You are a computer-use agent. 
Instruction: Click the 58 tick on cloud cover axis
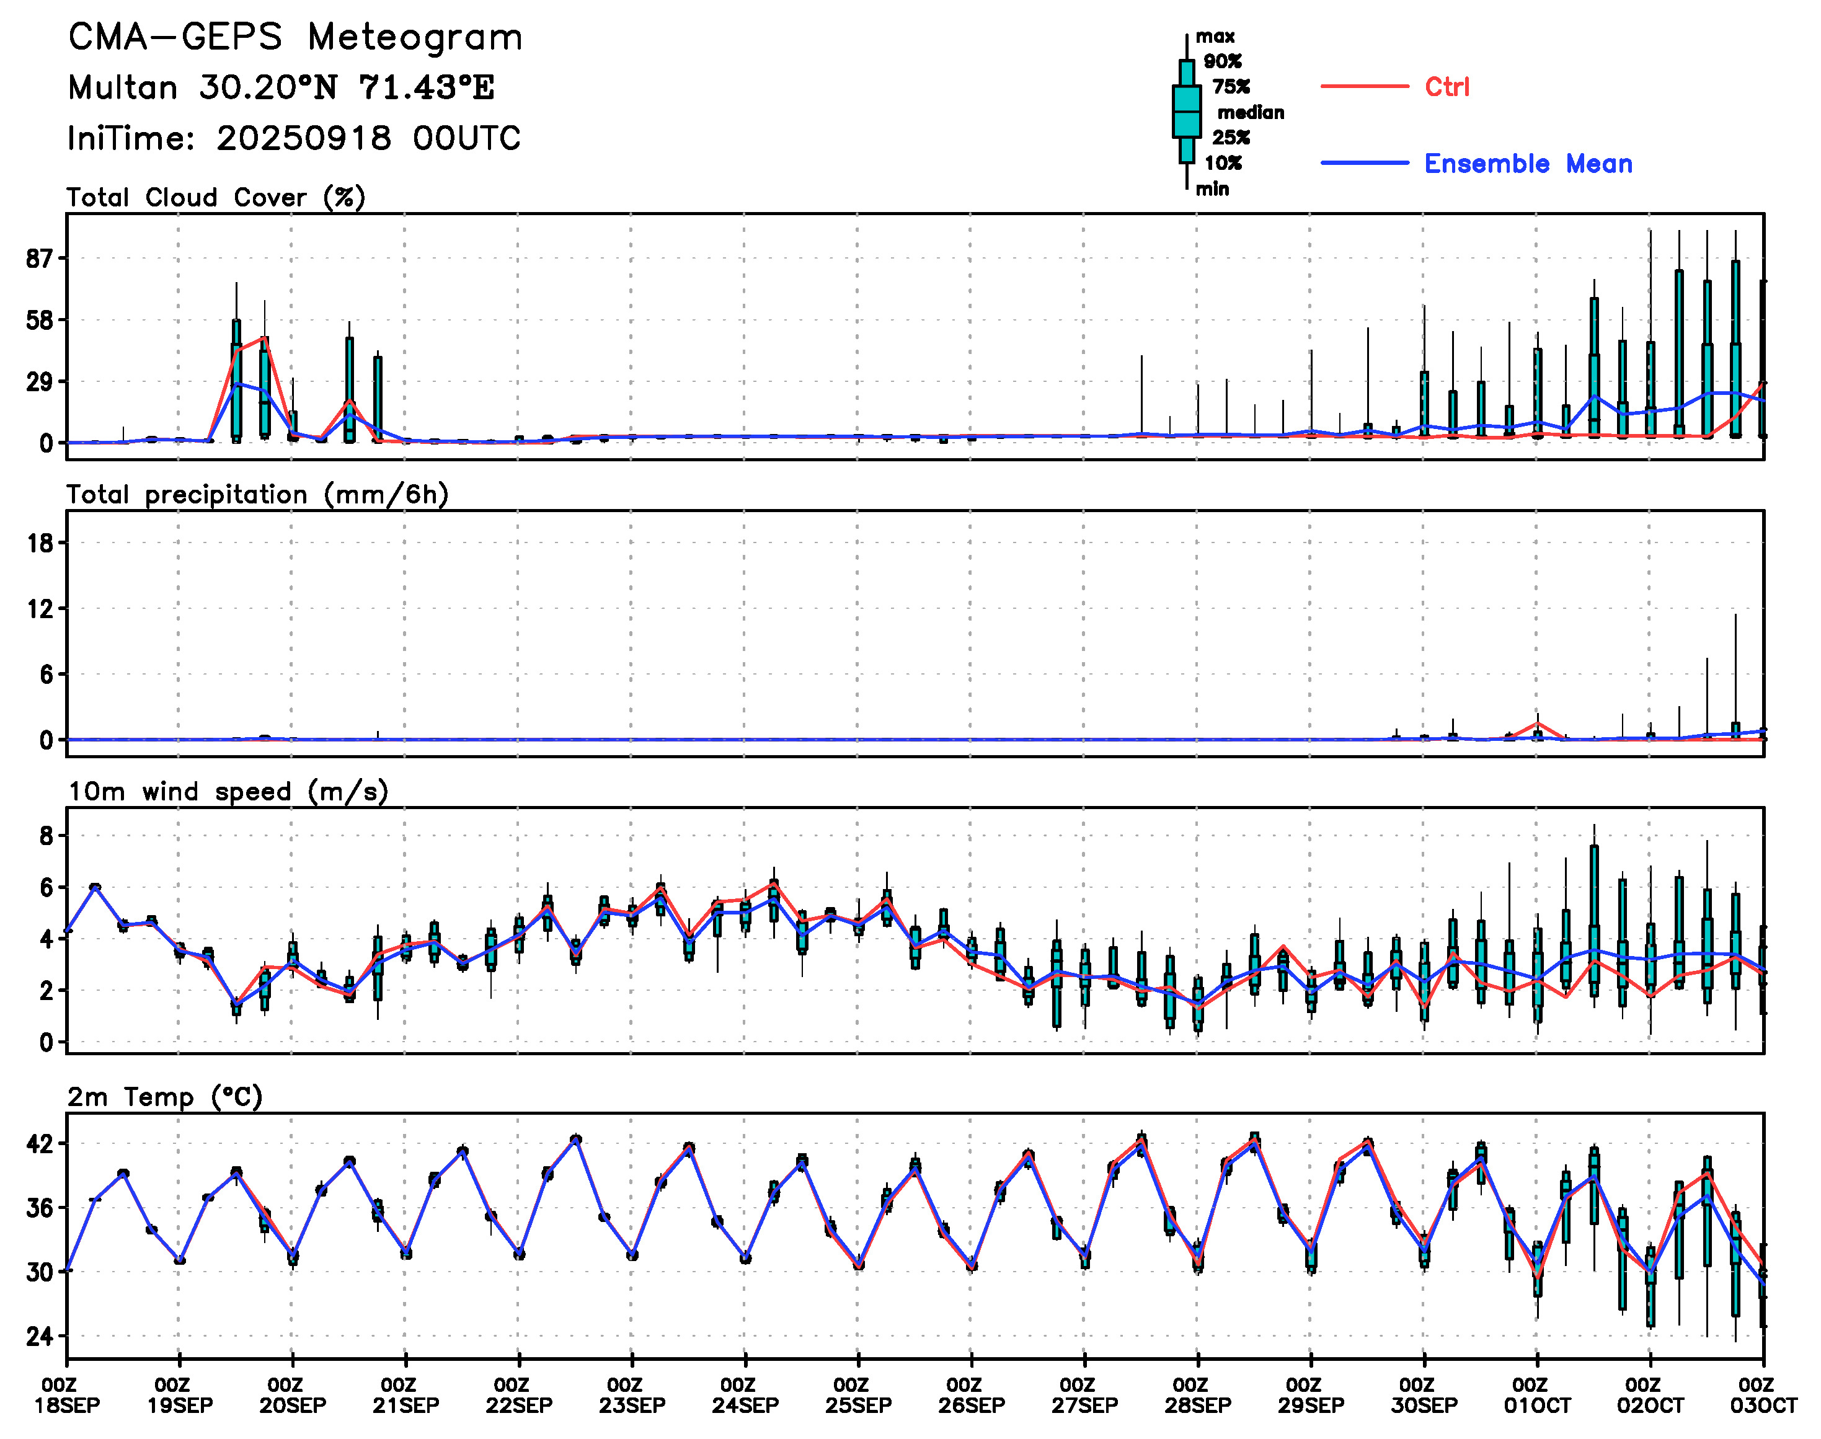pyautogui.click(x=40, y=320)
